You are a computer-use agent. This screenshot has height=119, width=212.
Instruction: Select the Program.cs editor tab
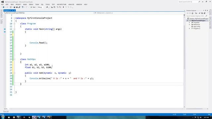tap(7, 11)
